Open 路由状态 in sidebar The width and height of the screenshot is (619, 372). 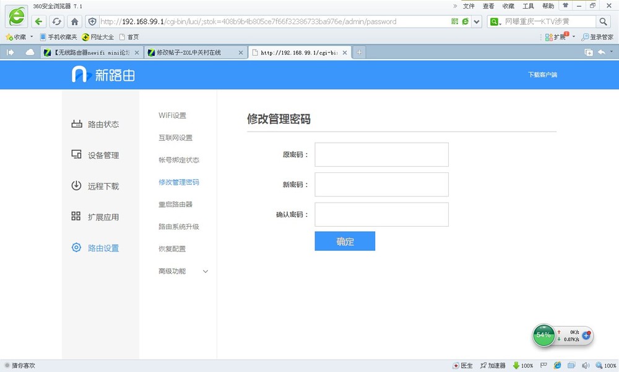pos(95,124)
